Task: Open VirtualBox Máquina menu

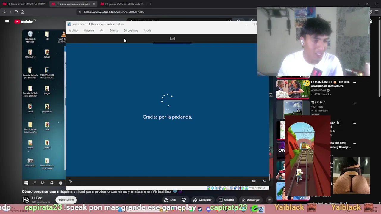Action: coord(89,30)
